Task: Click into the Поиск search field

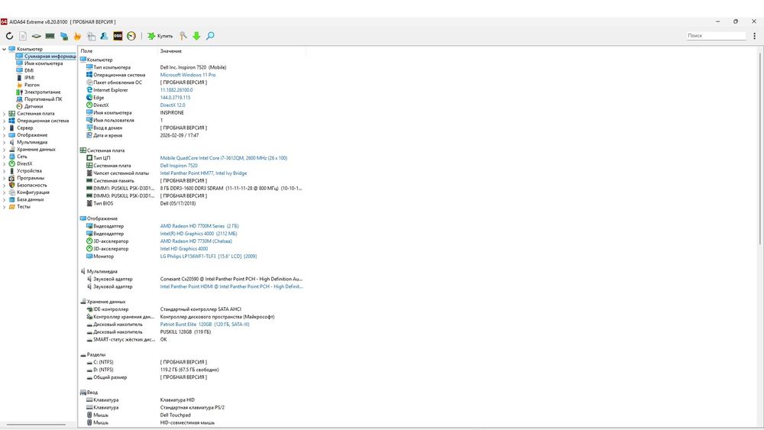Action: [x=716, y=36]
